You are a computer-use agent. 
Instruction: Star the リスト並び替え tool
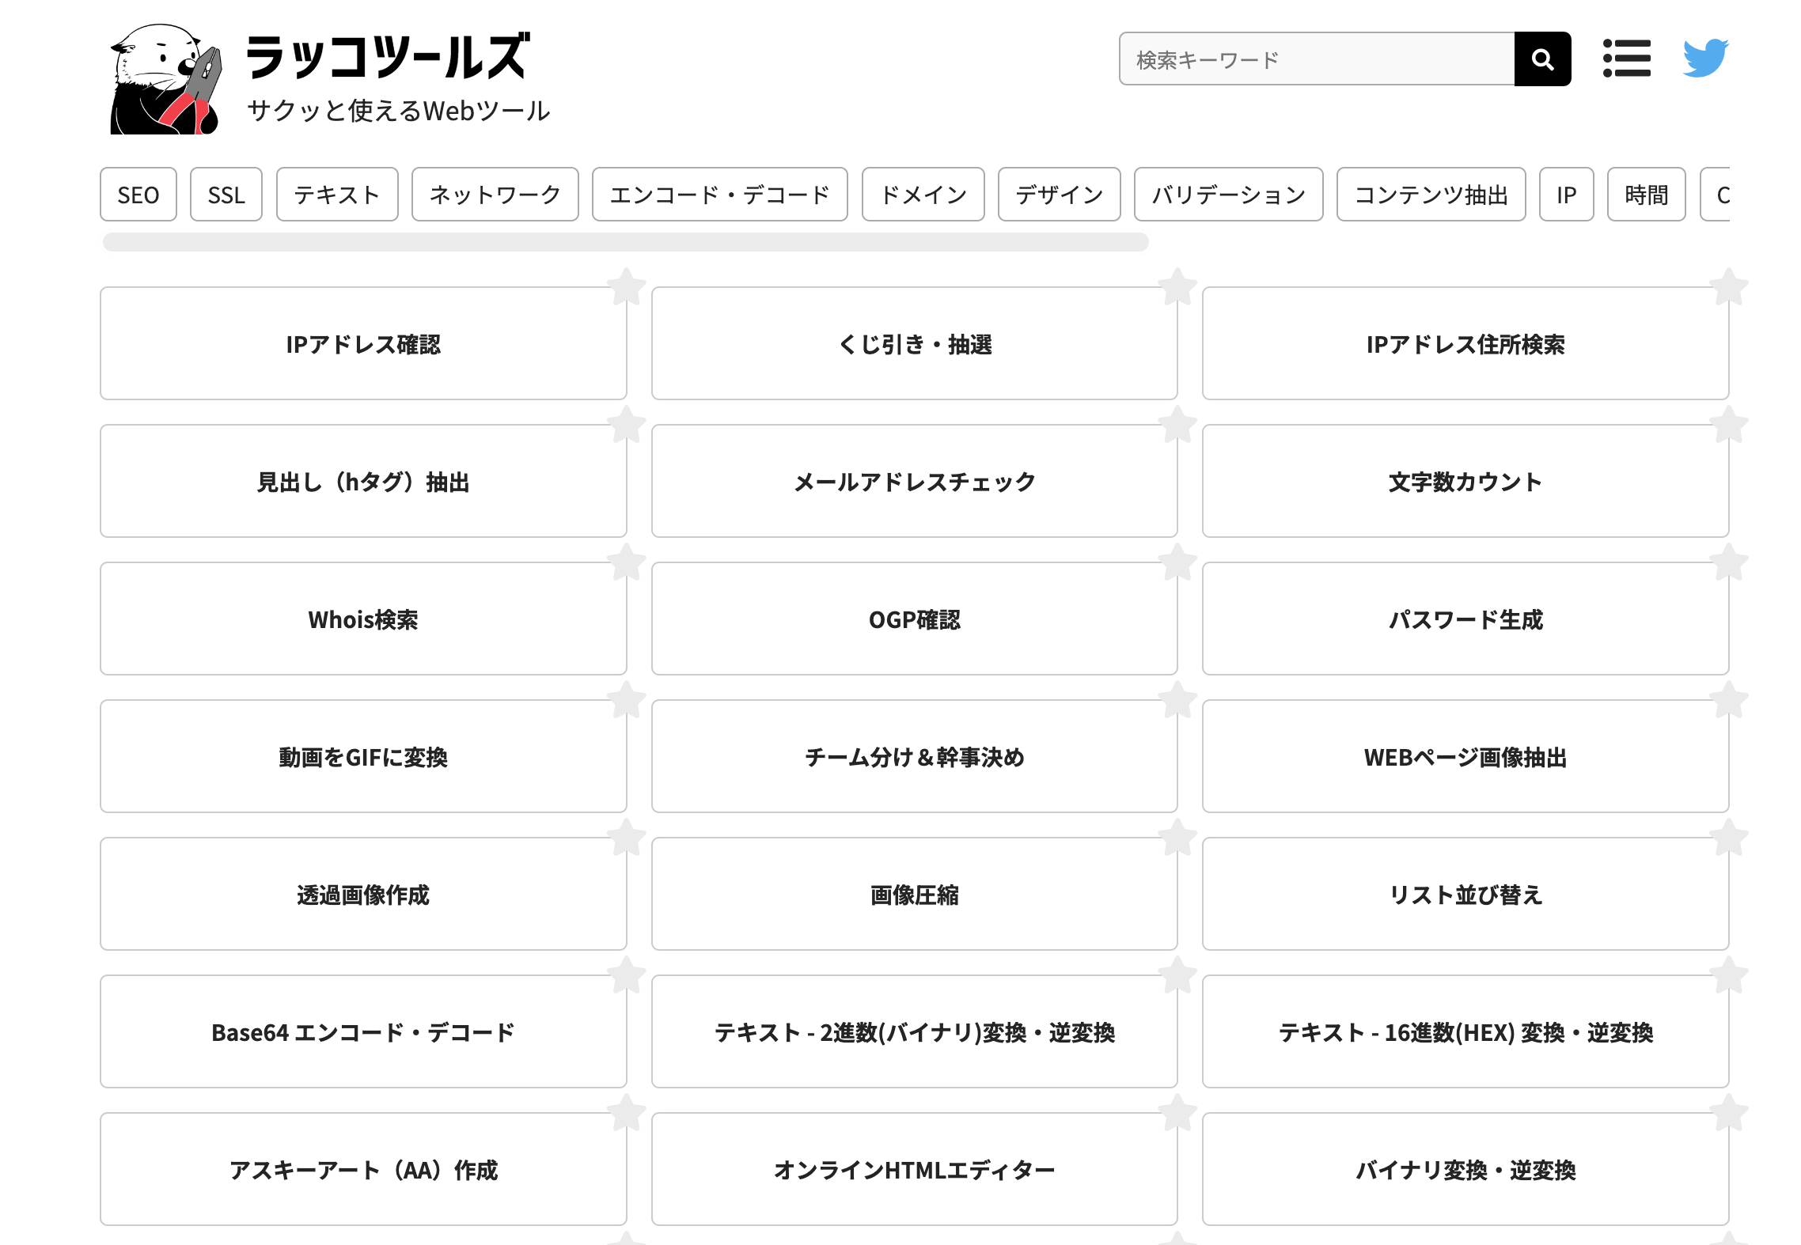(x=1729, y=837)
